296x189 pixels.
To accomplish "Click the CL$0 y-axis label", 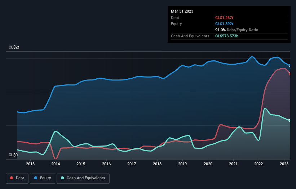I will point(13,155).
